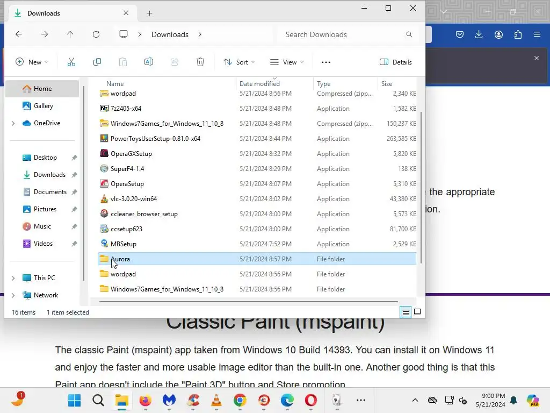Click chevron before Downloads in address bar
The image size is (550, 413).
[140, 34]
